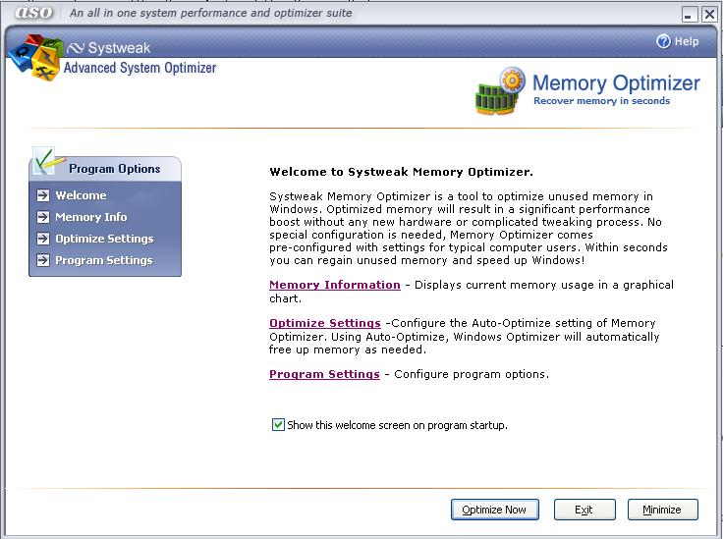Screen dimensions: 724x539
Task: Click the aso logo in title bar
Action: click(33, 13)
